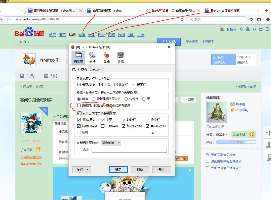The height and width of the screenshot is (200, 271).
Task: Click the shop icon in Tieba header
Action: pos(261,29)
